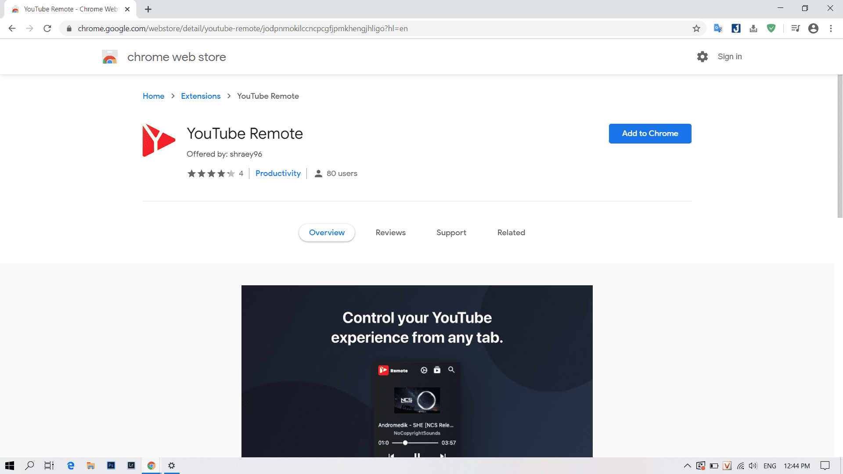Open Task View in the taskbar
Screen dimensions: 843x474
point(49,466)
